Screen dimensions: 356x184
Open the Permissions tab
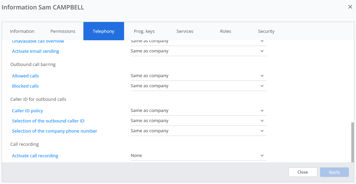click(63, 31)
